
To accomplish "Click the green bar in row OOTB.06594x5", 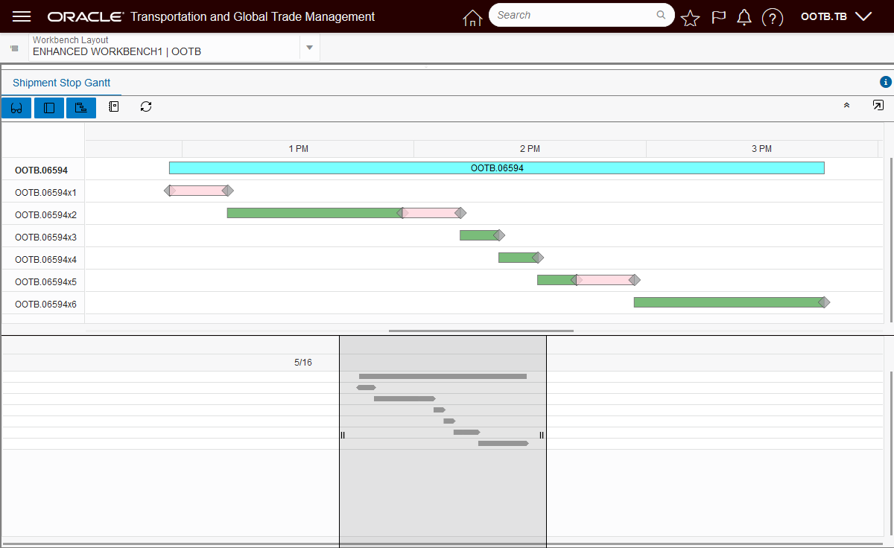I will [x=557, y=280].
